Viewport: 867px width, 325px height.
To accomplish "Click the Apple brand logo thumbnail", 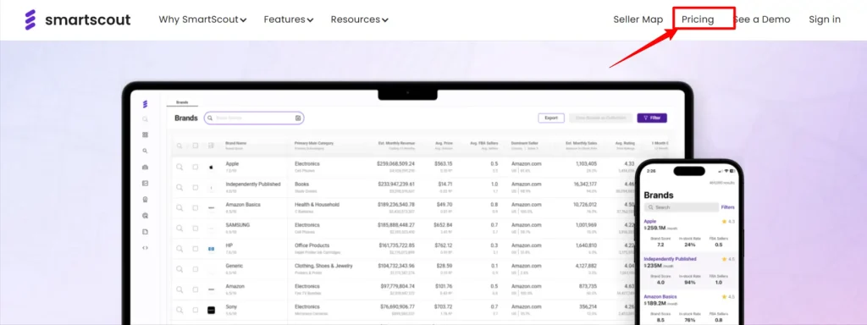I will [211, 167].
